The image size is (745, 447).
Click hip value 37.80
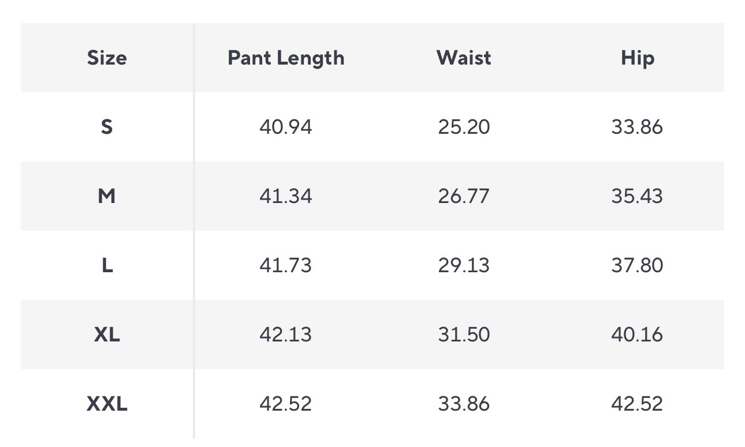point(637,265)
